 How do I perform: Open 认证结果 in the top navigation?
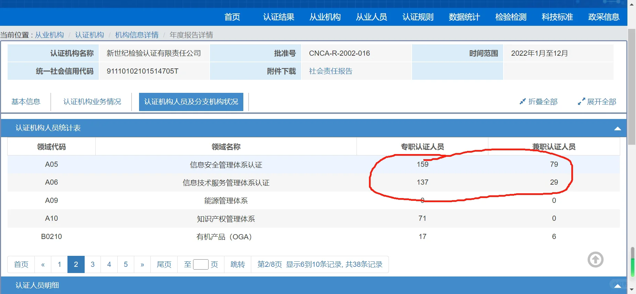pyautogui.click(x=278, y=17)
